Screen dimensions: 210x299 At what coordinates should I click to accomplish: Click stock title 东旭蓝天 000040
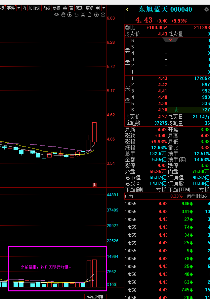click(165, 9)
